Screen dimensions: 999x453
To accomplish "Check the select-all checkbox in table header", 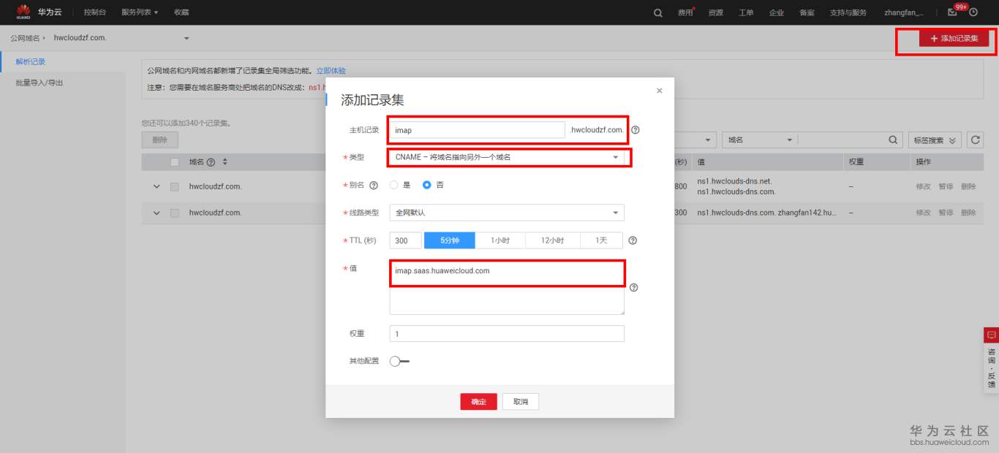I will pos(174,162).
